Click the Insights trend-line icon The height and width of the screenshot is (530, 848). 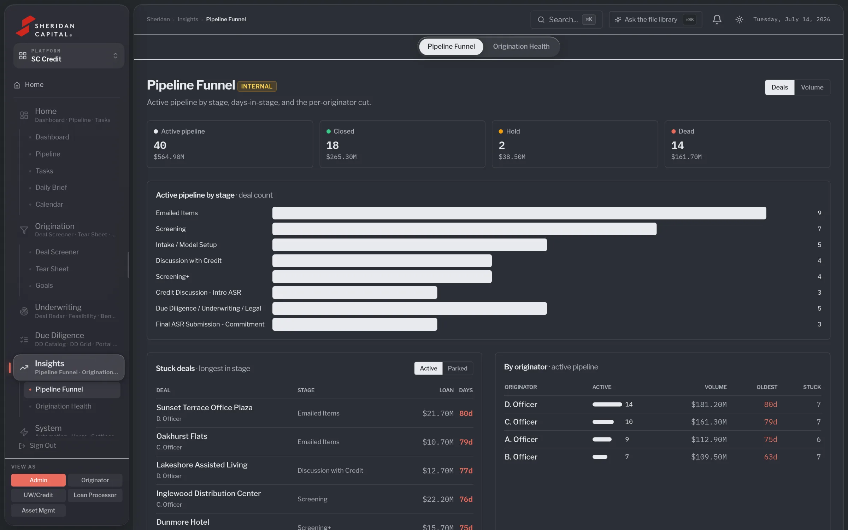pos(24,367)
